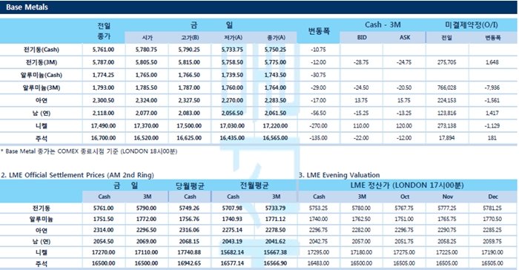Select the 275,705 open interest value

click(447, 62)
